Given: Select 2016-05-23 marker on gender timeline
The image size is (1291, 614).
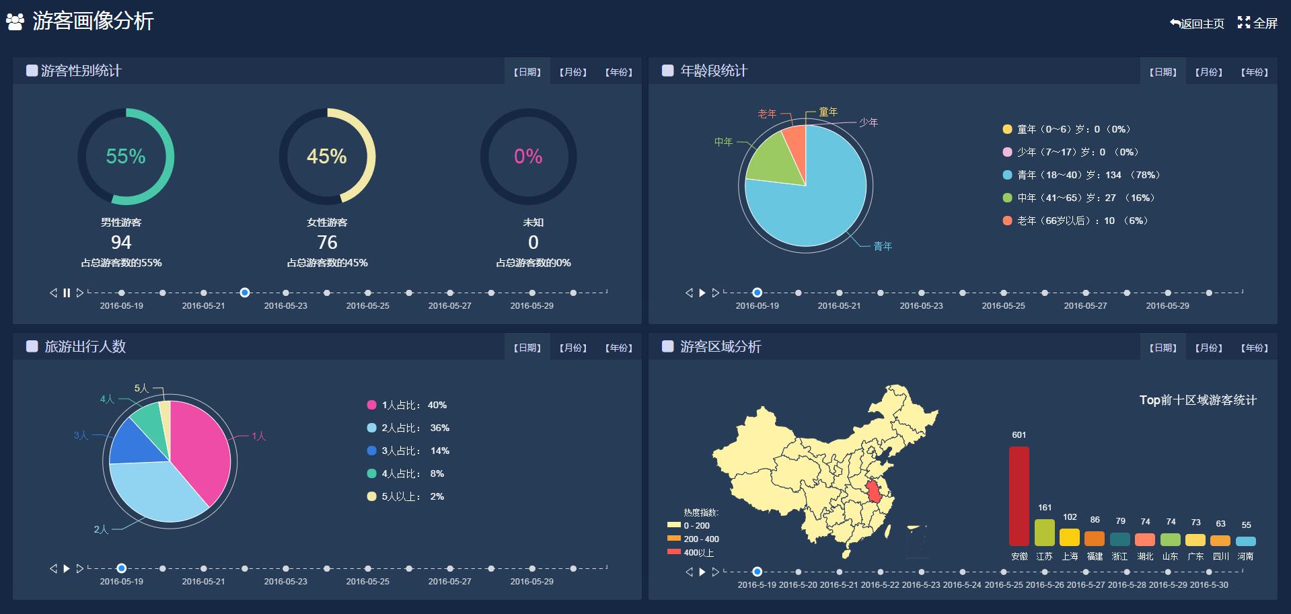Looking at the screenshot, I should [x=286, y=293].
